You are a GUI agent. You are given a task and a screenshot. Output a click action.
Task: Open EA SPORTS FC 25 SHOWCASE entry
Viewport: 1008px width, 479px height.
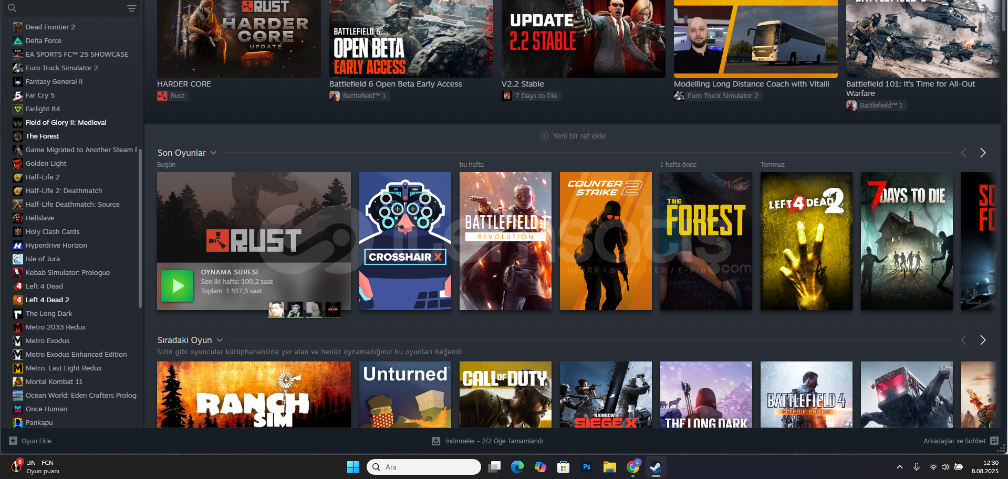[x=77, y=54]
